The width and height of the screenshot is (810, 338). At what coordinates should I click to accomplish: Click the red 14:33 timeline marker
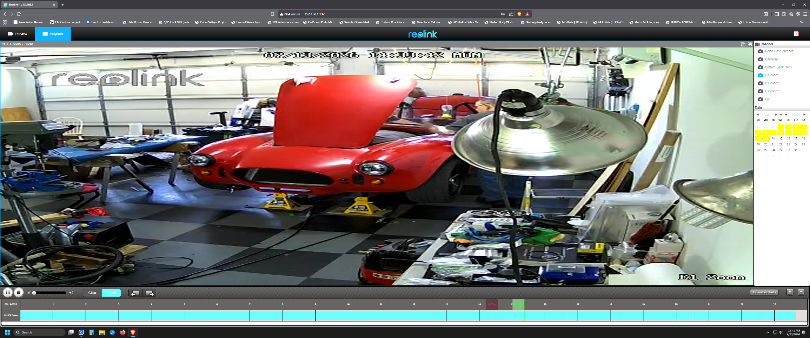point(492,304)
